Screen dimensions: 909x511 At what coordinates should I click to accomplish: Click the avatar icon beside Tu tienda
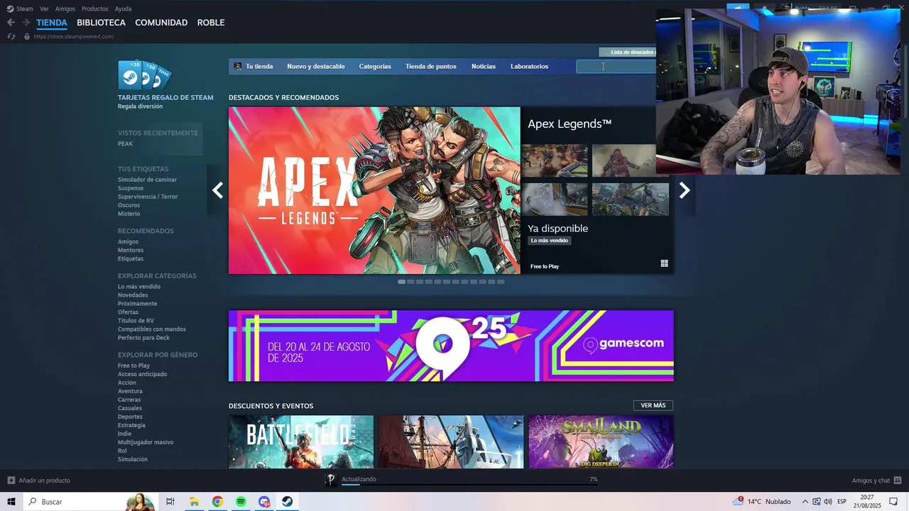(238, 67)
